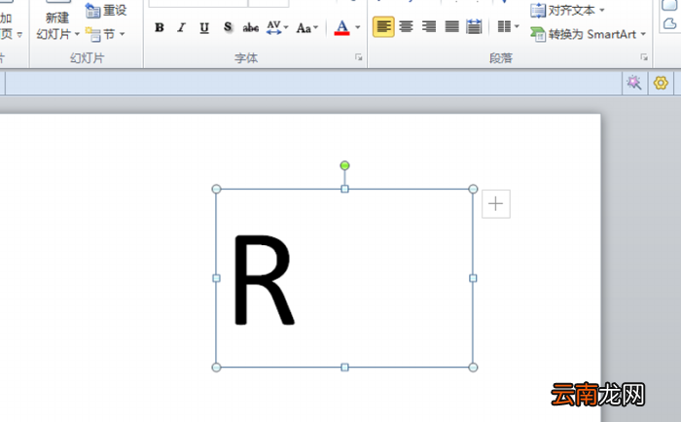Open the 字体 group dialog launcher
The width and height of the screenshot is (681, 422).
point(359,57)
